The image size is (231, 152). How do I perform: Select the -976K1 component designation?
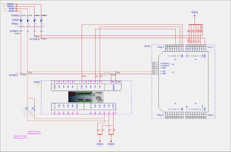[x=37, y=82]
